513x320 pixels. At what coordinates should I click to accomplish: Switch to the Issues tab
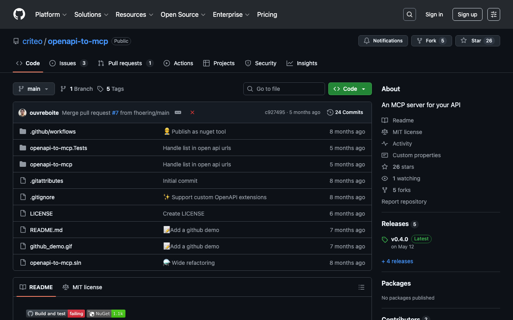68,63
